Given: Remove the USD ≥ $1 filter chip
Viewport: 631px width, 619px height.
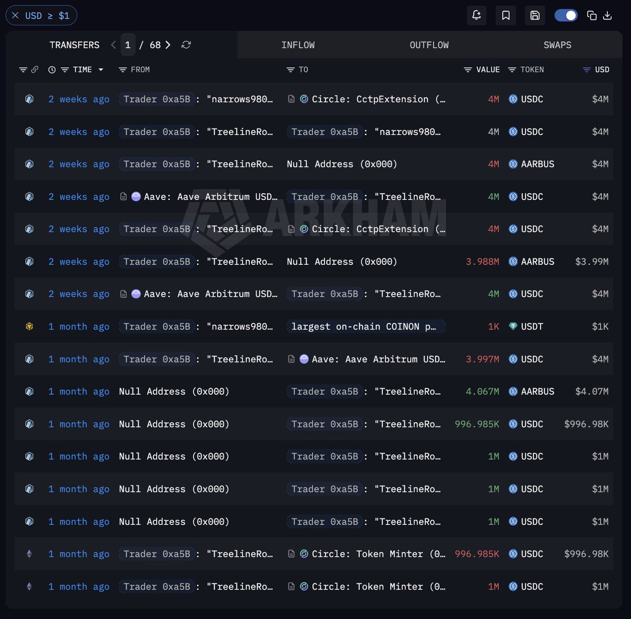Looking at the screenshot, I should [15, 15].
